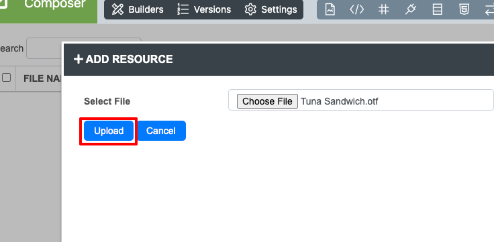Toggle the select-all checkbox beside FILE NAME
The width and height of the screenshot is (494, 242).
tap(6, 77)
